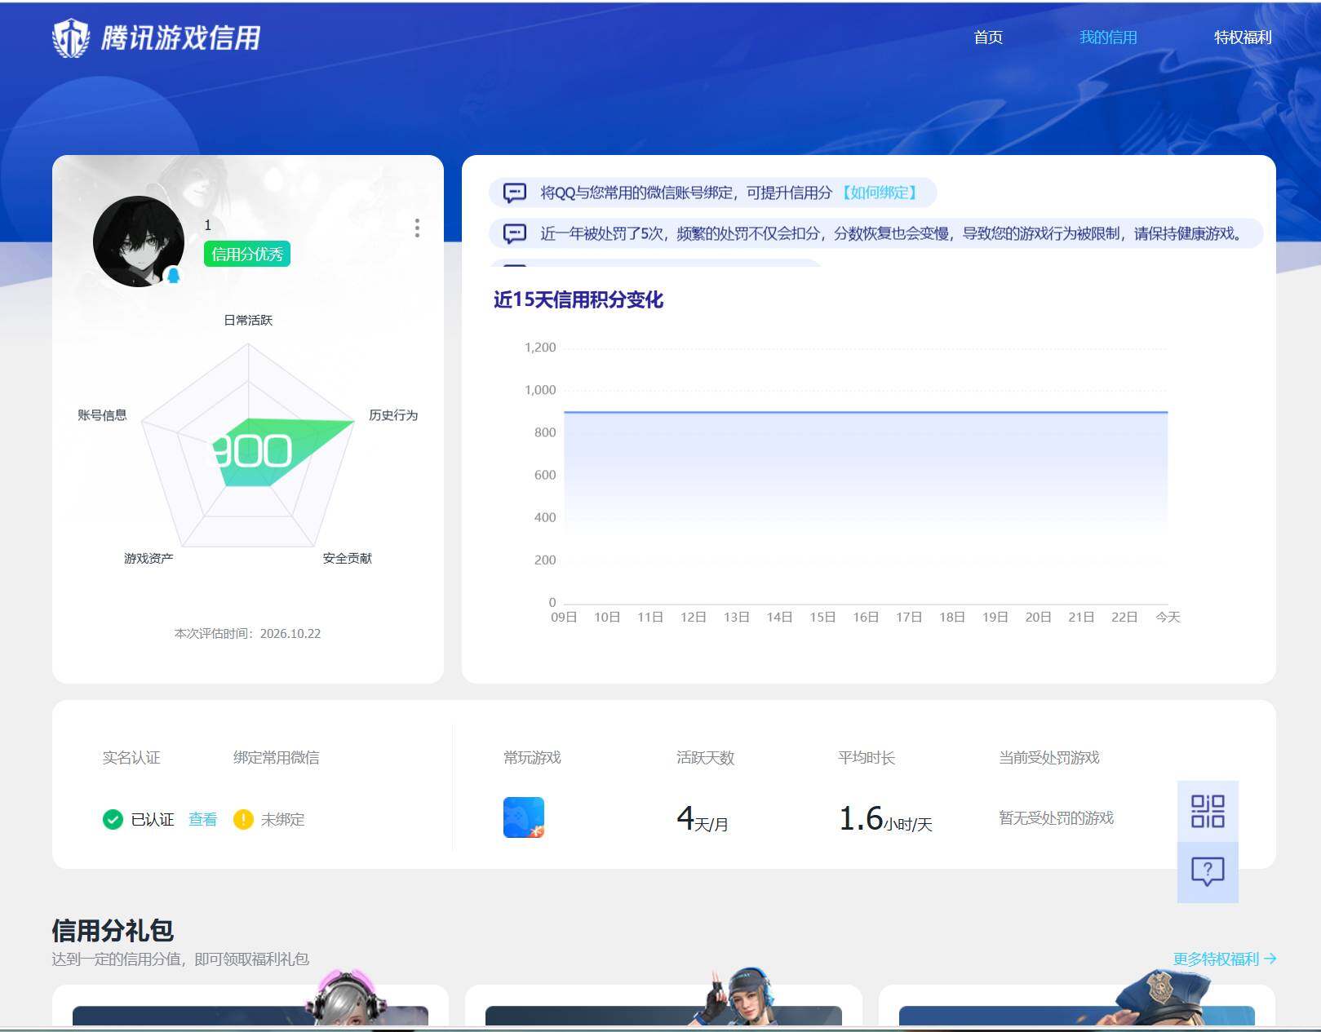Click 近15天信用积分变化 chart title

point(578,300)
